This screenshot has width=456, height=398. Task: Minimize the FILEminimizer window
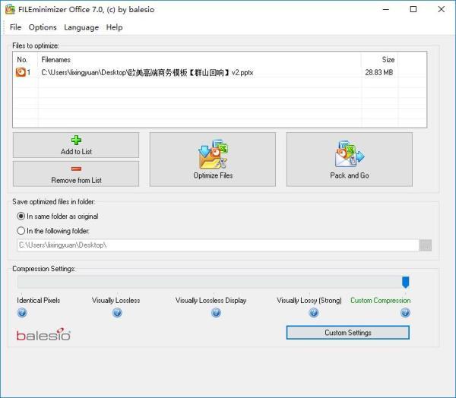tap(386, 9)
